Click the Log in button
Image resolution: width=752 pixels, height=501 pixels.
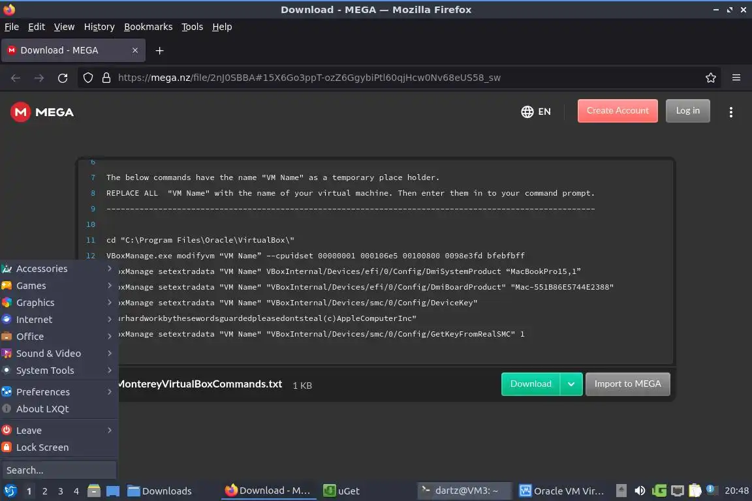click(x=687, y=111)
